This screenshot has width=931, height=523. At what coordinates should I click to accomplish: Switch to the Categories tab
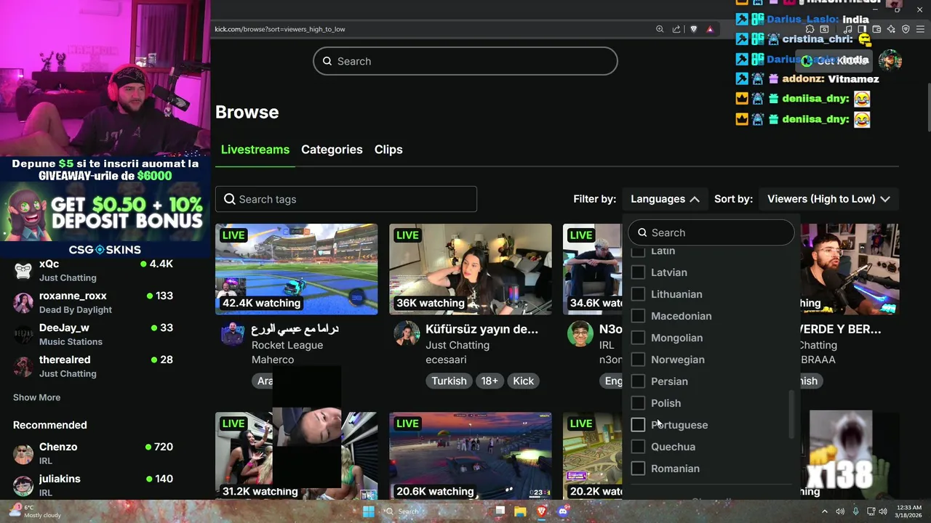[332, 150]
